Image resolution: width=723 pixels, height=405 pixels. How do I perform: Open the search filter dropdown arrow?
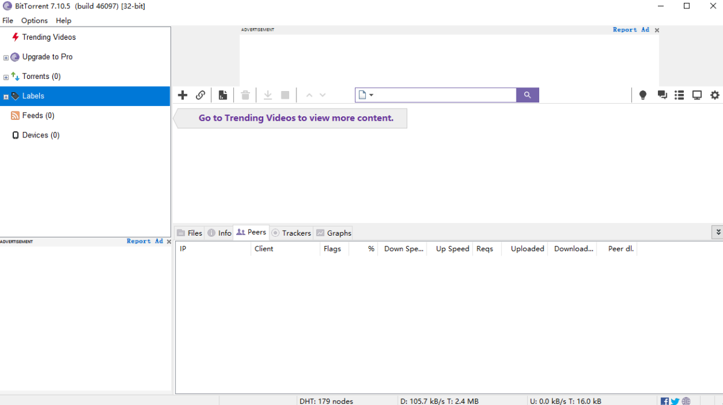[370, 95]
